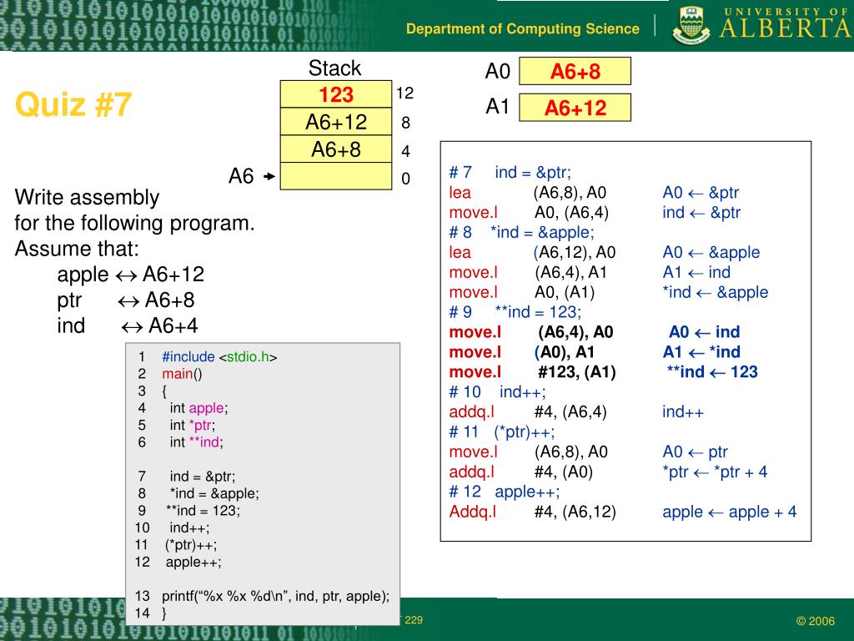The height and width of the screenshot is (641, 854).
Task: Click the "A1" register name label
Action: tap(498, 106)
